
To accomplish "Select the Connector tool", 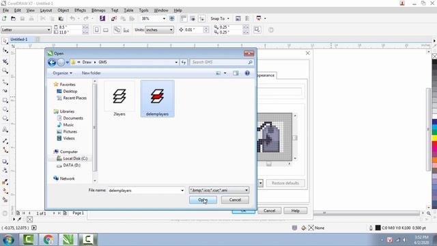I will [5, 150].
